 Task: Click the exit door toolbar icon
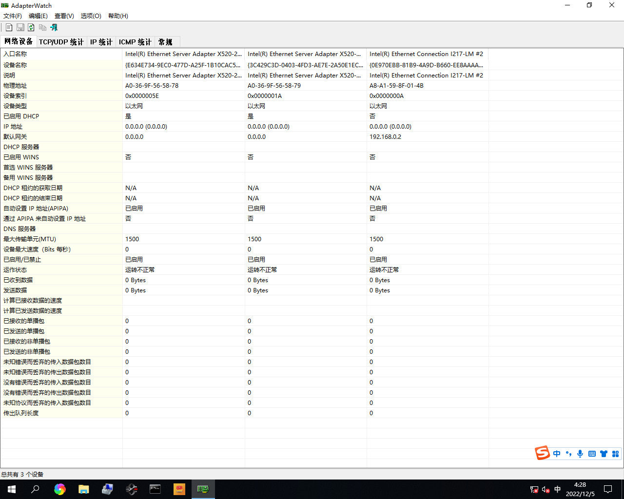(54, 27)
